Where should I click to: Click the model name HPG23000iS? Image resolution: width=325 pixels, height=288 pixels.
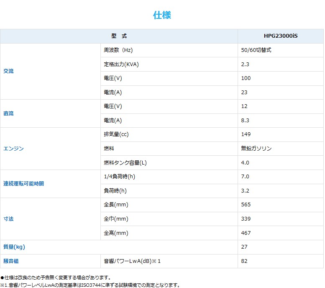coord(281,36)
